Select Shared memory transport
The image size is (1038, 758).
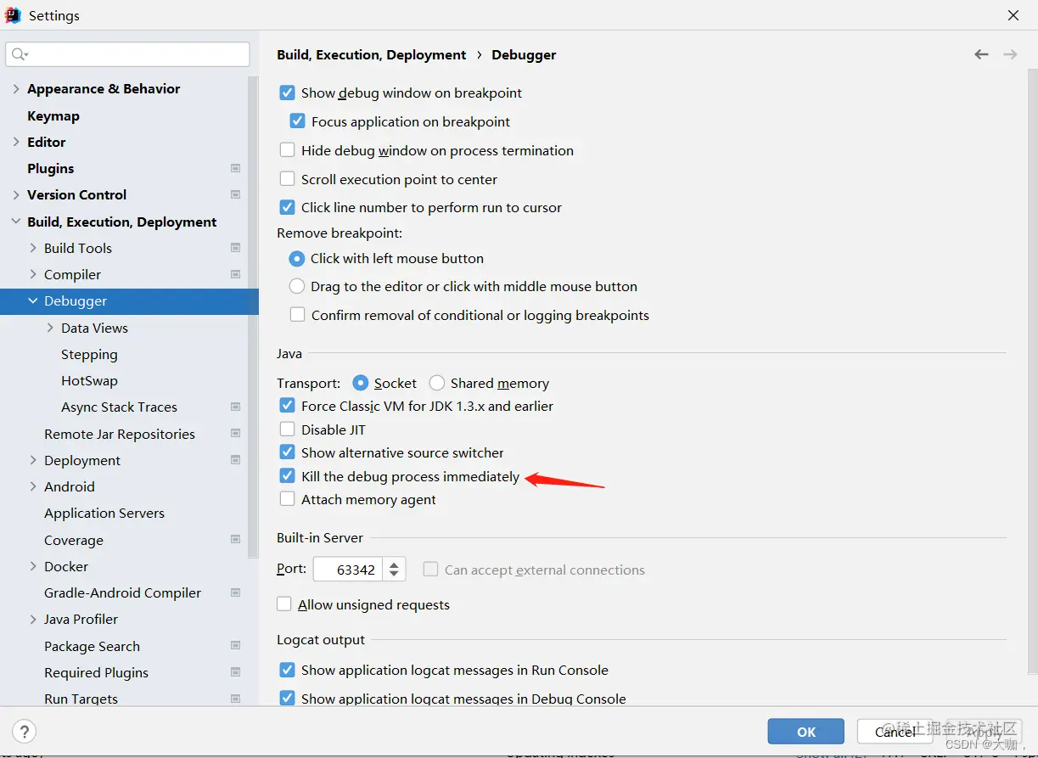pyautogui.click(x=437, y=383)
